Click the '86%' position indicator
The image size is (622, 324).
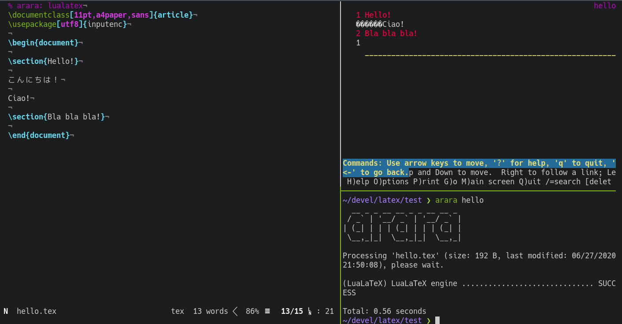[252, 311]
